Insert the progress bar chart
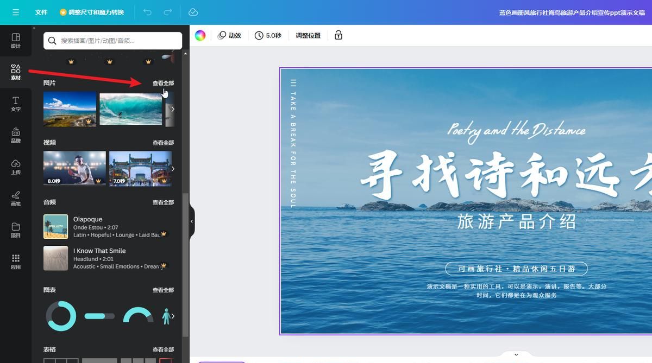652x363 pixels. [99, 316]
